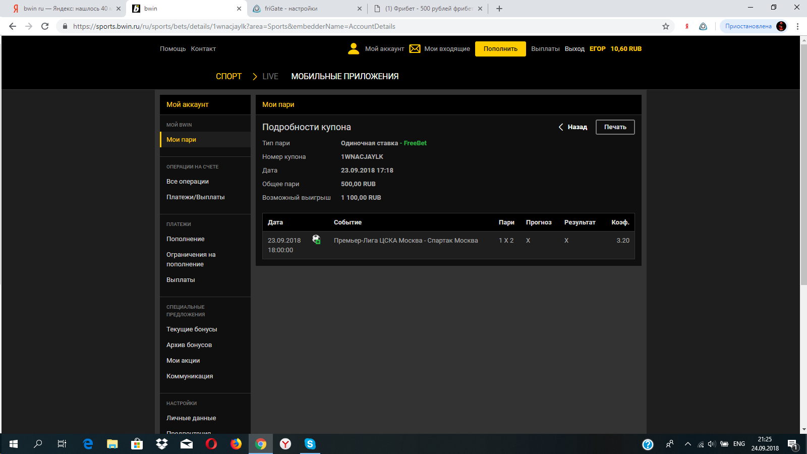This screenshot has width=807, height=454.
Task: Click the football event icon in bet row
Action: click(316, 240)
